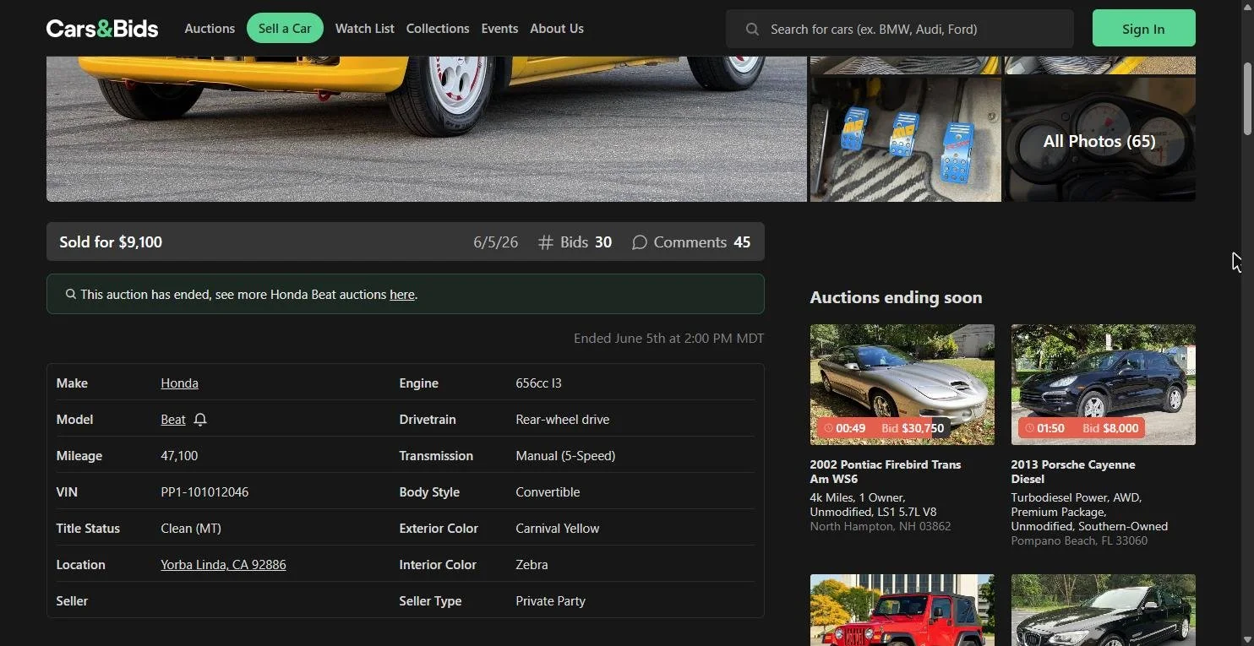1254x646 pixels.
Task: Open Events page
Action: [x=499, y=29]
